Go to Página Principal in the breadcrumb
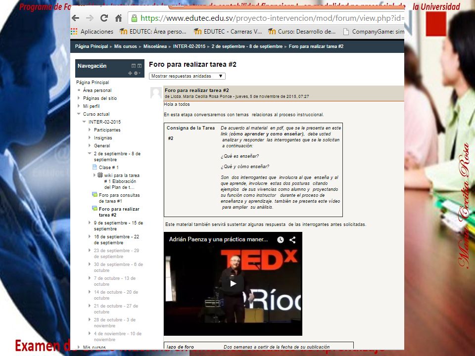 (x=92, y=46)
